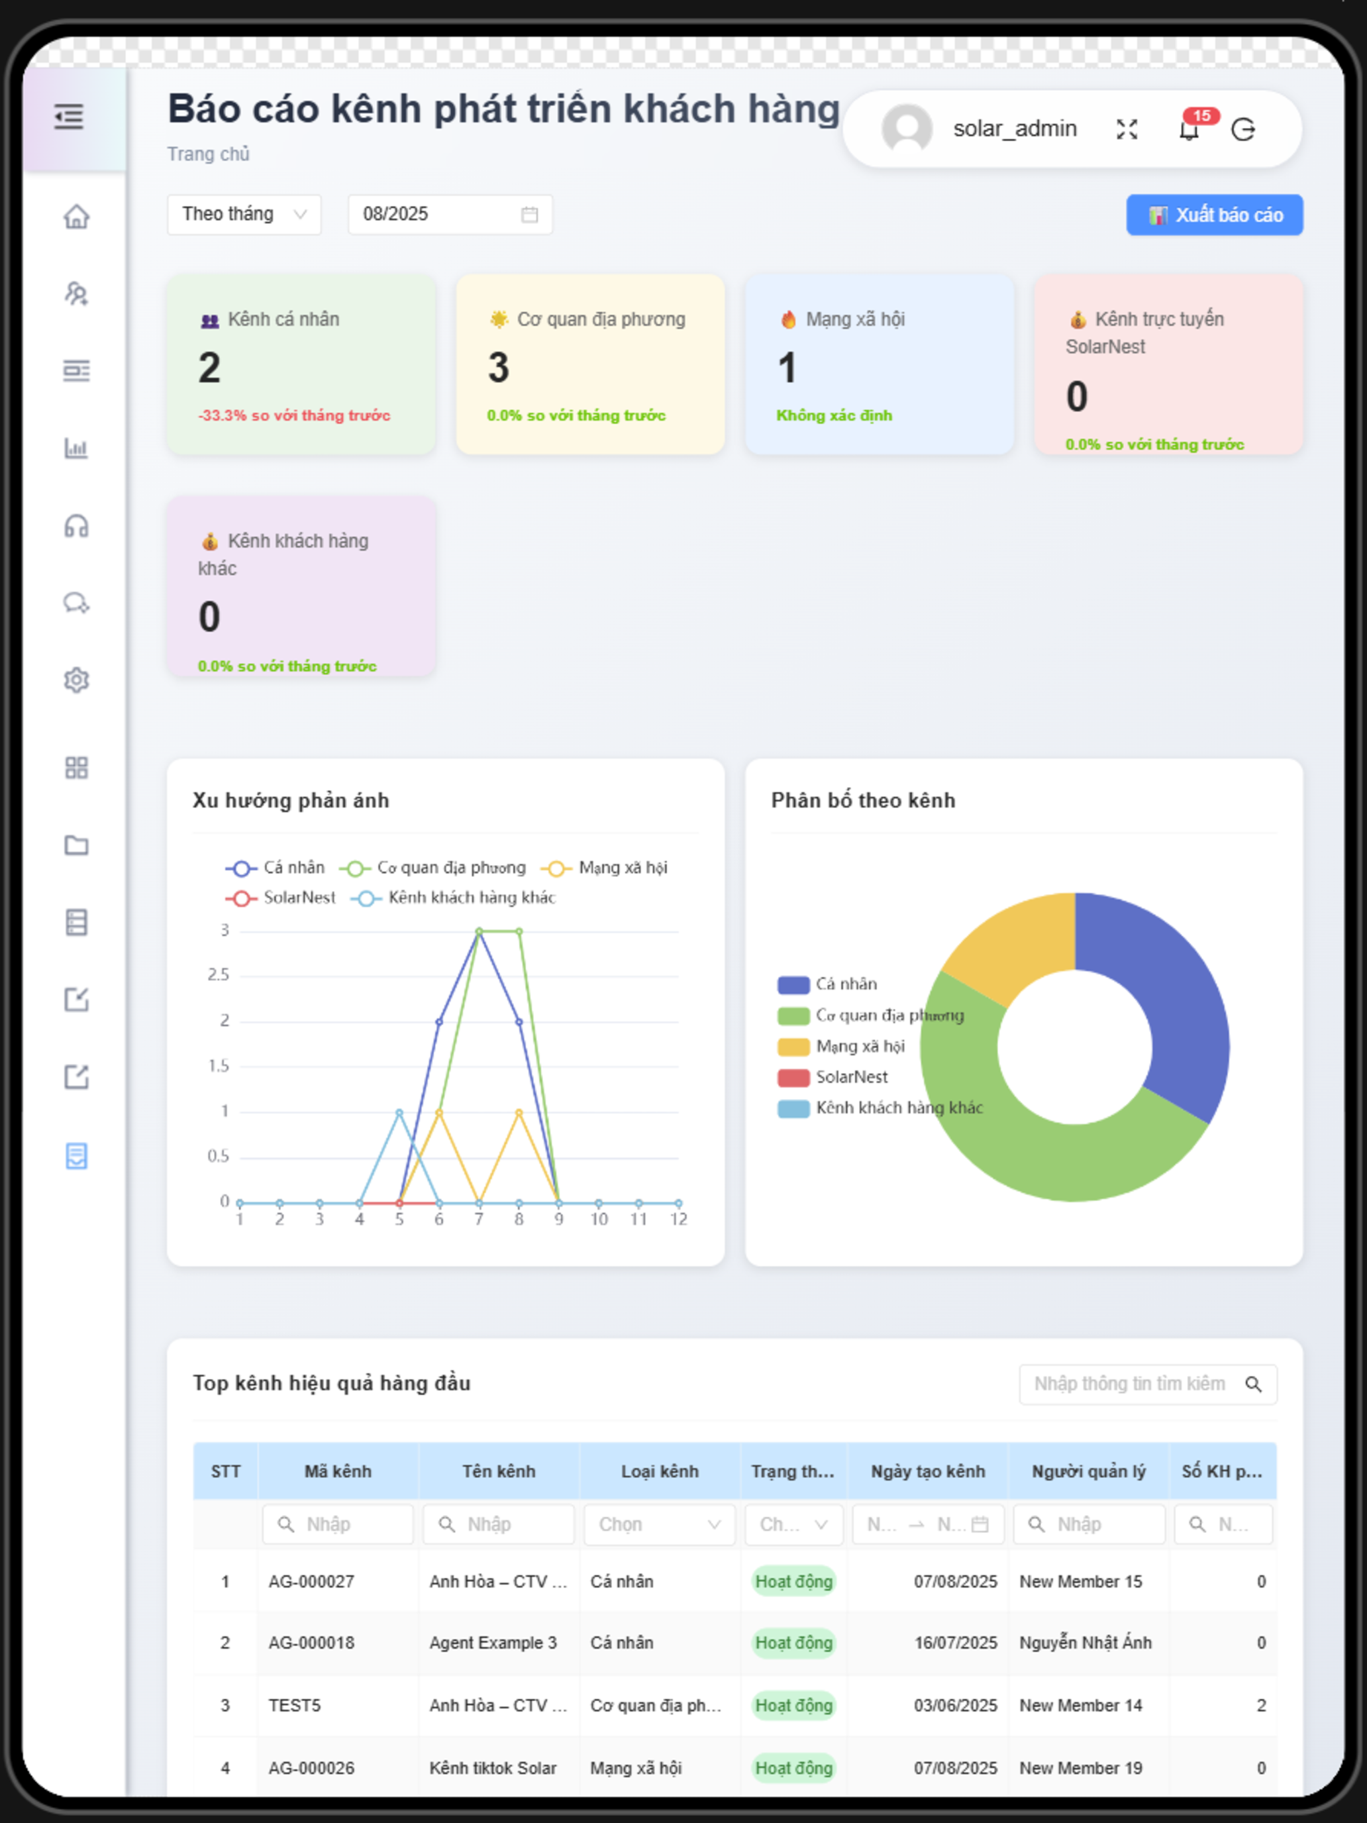
Task: Click the Xuất báo cáo export button
Action: tap(1215, 215)
